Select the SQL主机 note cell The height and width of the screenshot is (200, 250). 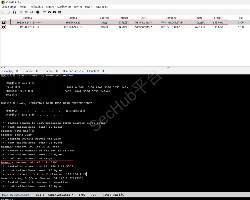(200, 22)
